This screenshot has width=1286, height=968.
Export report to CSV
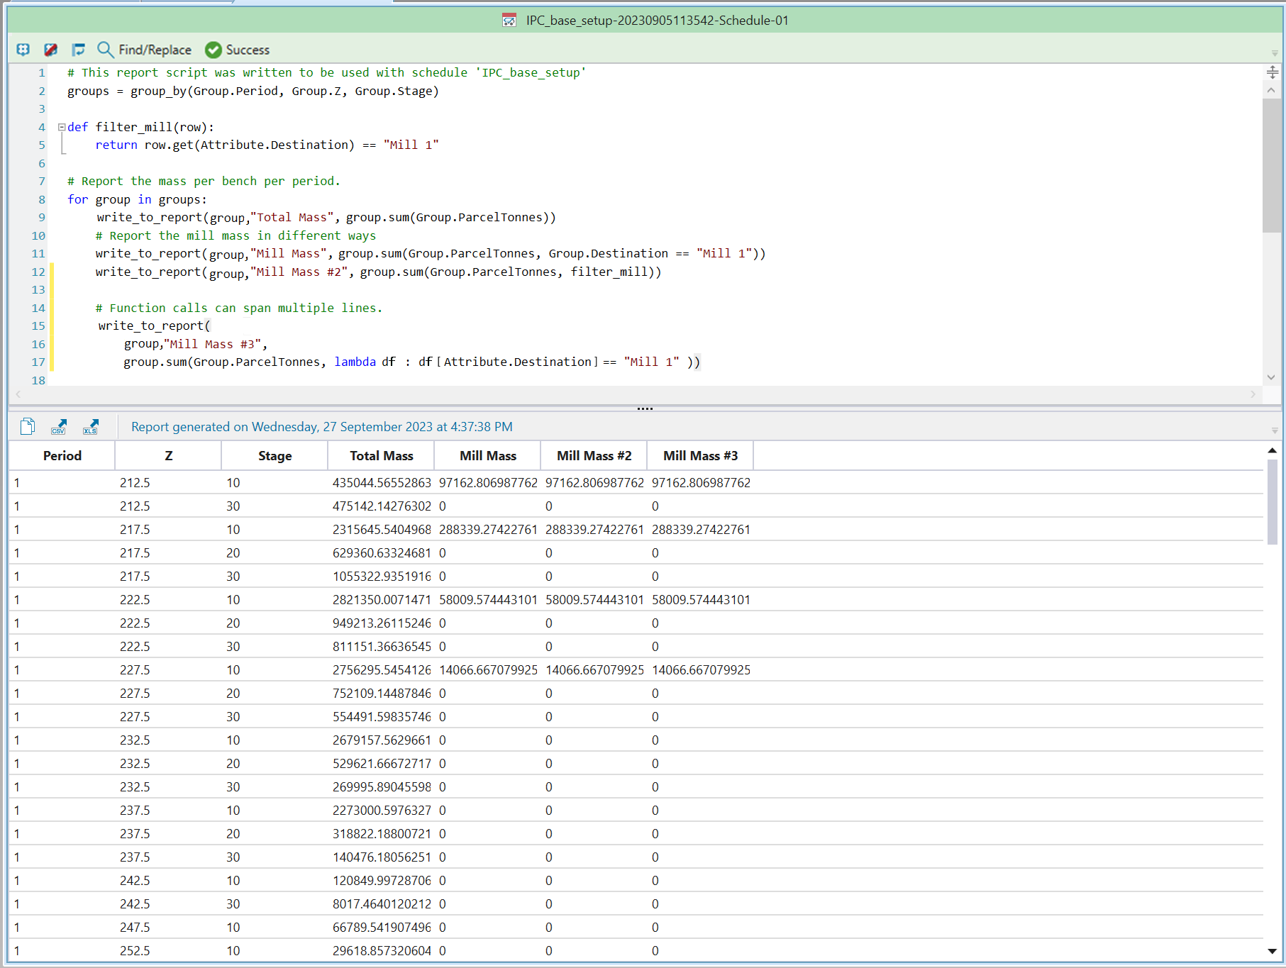click(59, 426)
